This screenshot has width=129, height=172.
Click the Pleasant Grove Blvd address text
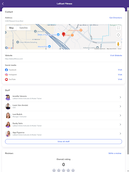pos(14,21)
